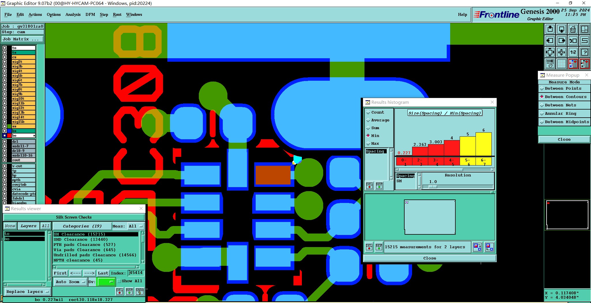Click the red 2-3 histogram range cell
The height and width of the screenshot is (303, 591).
(x=420, y=161)
